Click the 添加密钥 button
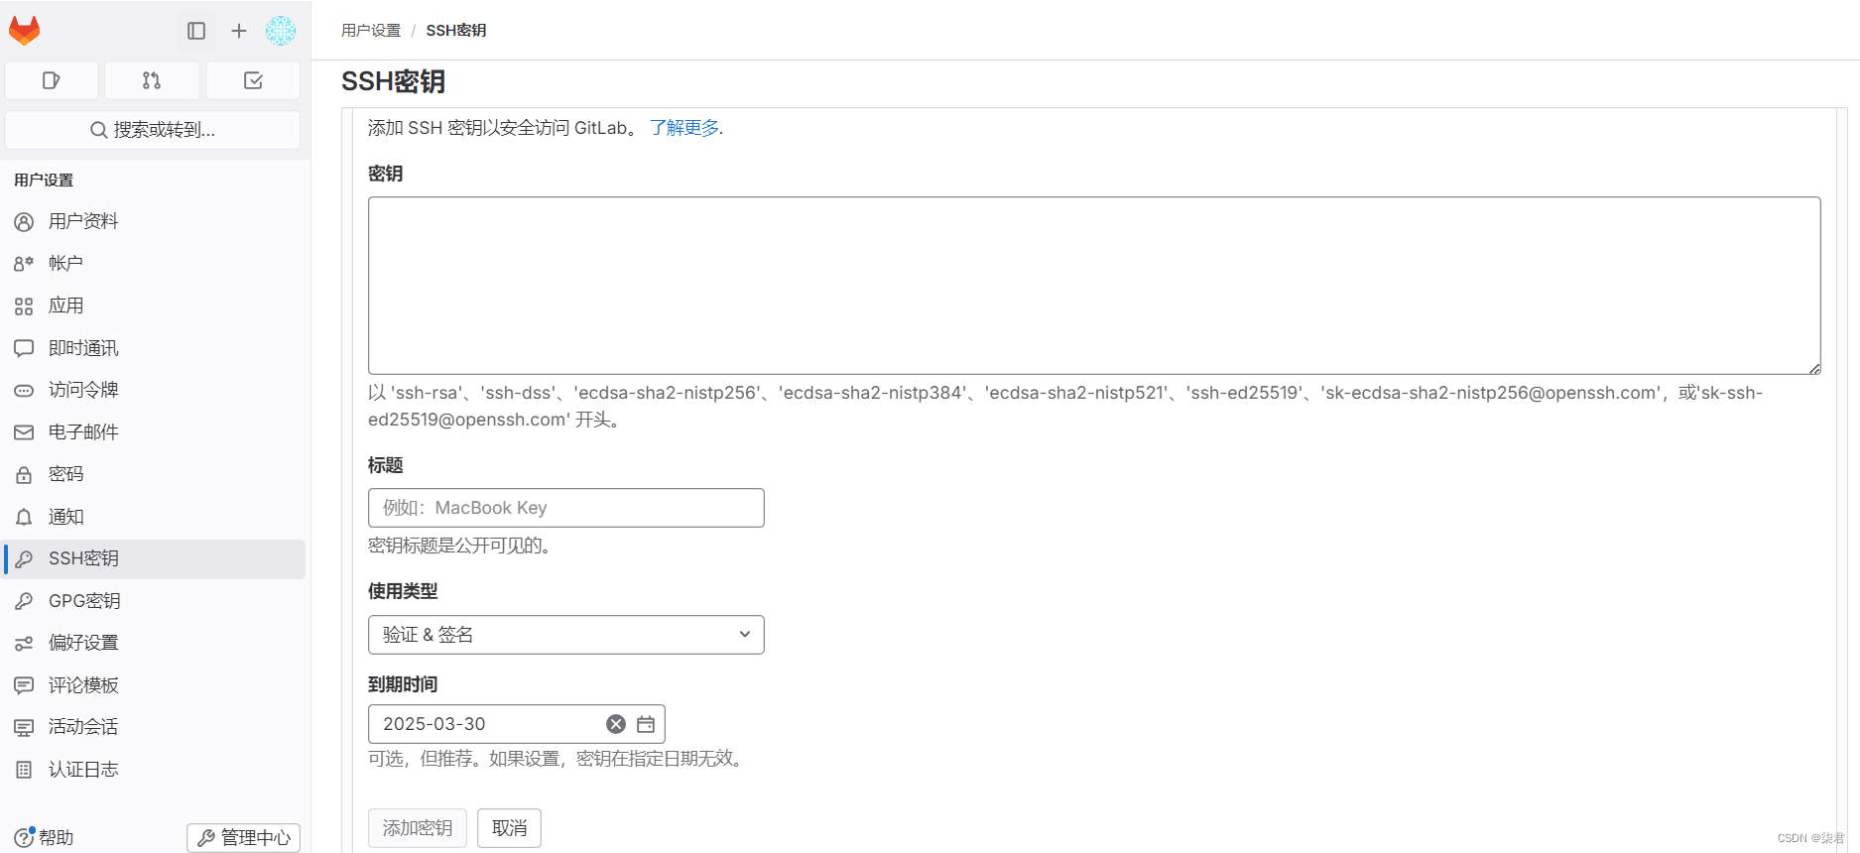 (418, 828)
